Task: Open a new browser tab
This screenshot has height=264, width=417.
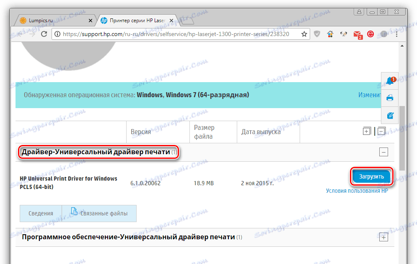Action: tap(187, 21)
